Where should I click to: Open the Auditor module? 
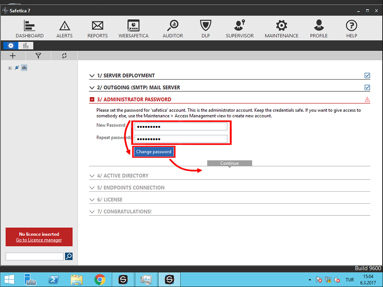coord(173,29)
